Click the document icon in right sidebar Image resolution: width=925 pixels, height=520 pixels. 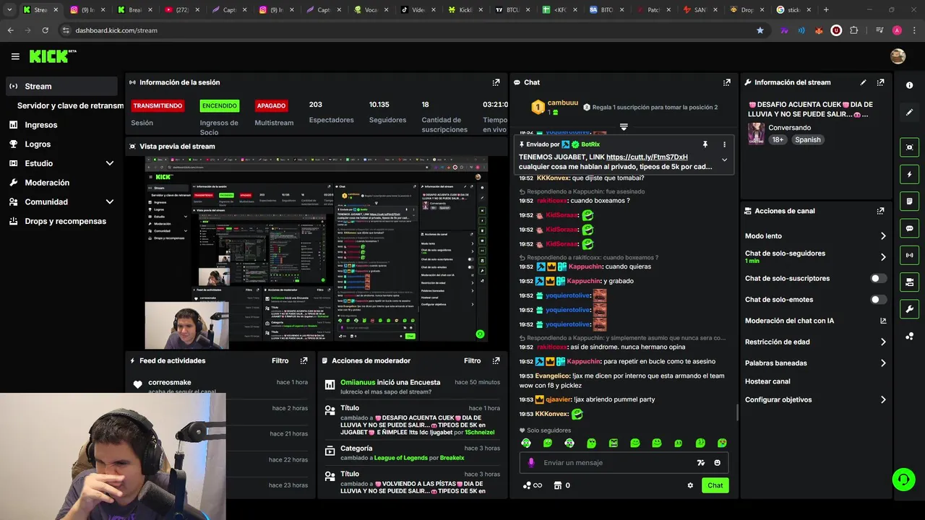[909, 201]
